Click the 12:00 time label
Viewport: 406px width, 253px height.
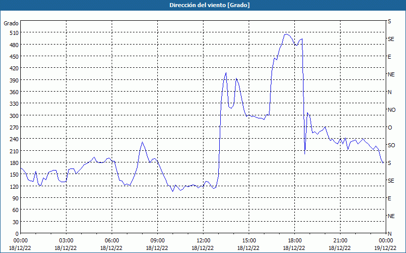point(204,241)
